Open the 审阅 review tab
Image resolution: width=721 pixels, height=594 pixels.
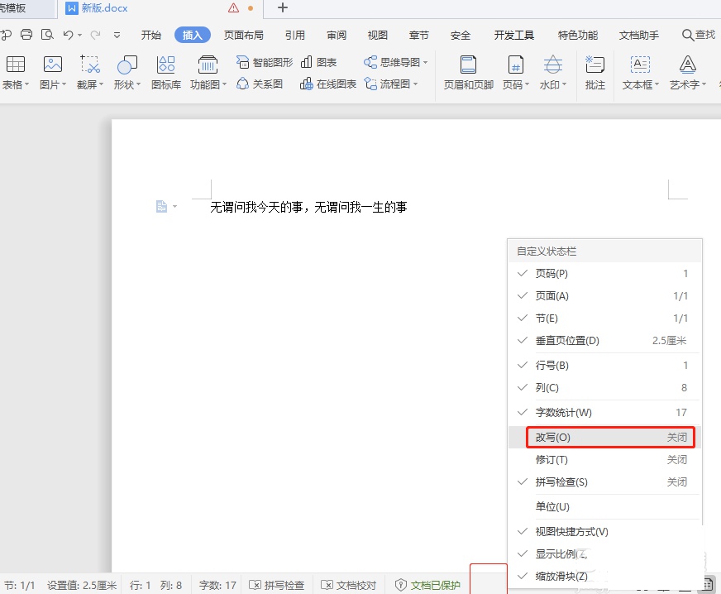coord(337,35)
